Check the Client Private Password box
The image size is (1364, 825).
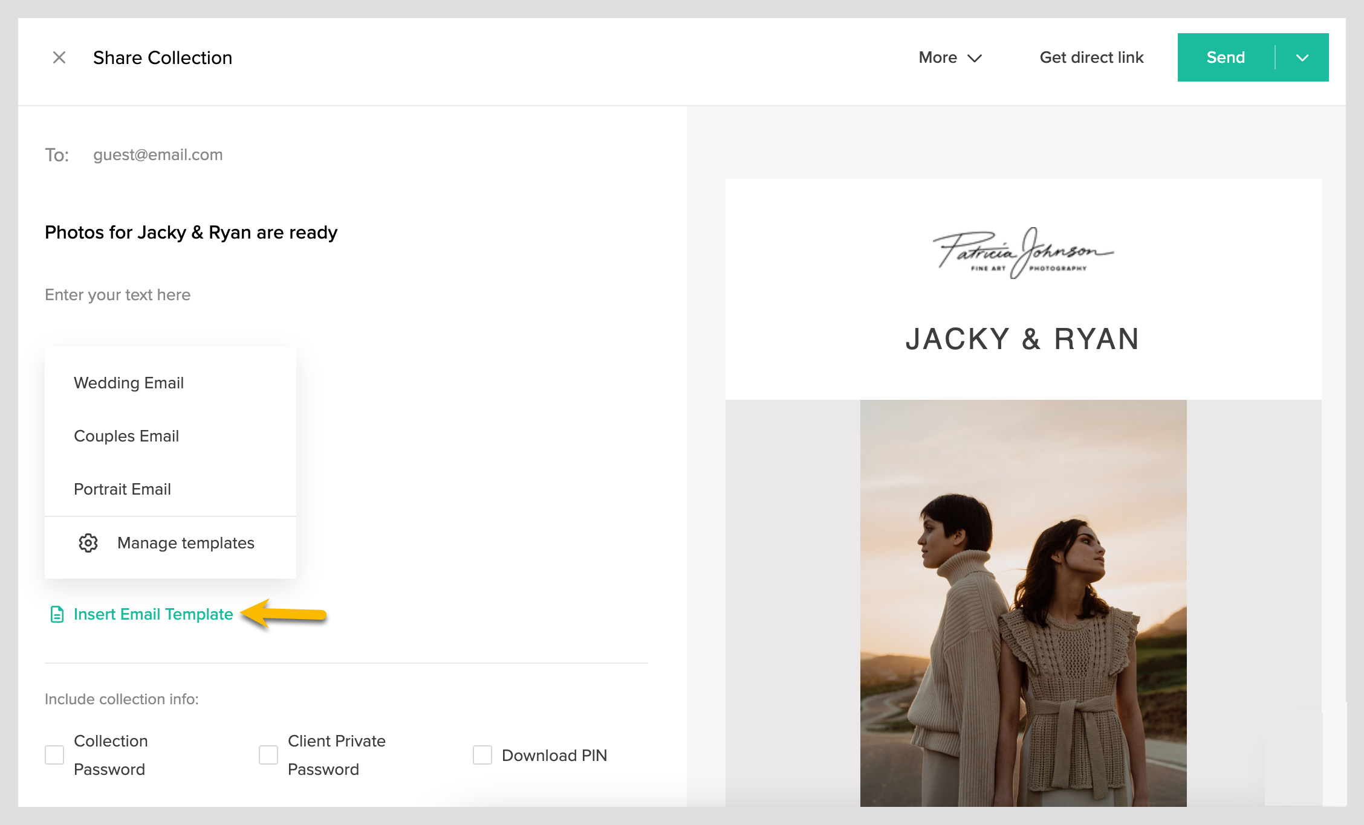point(268,755)
